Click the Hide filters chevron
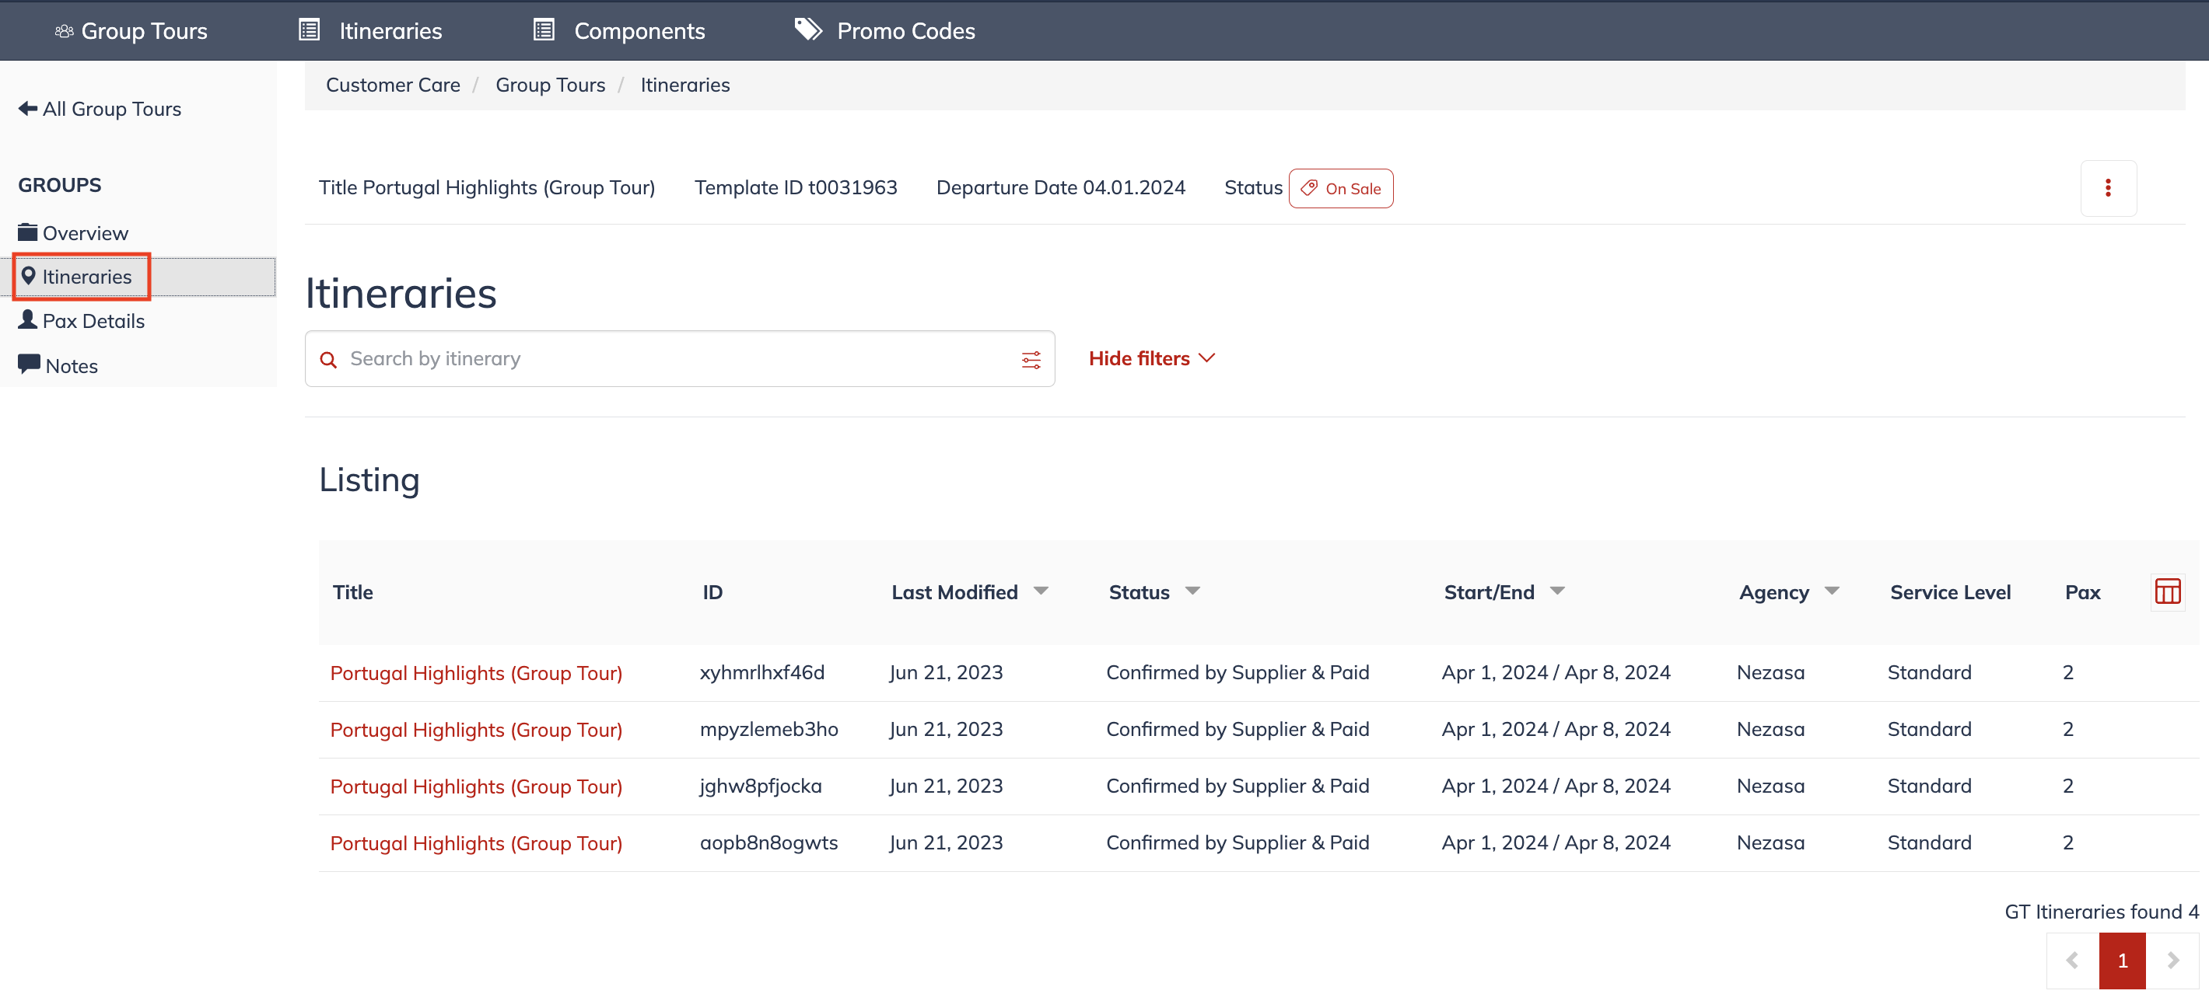Viewport: 2209px width, 1001px height. (x=1206, y=358)
